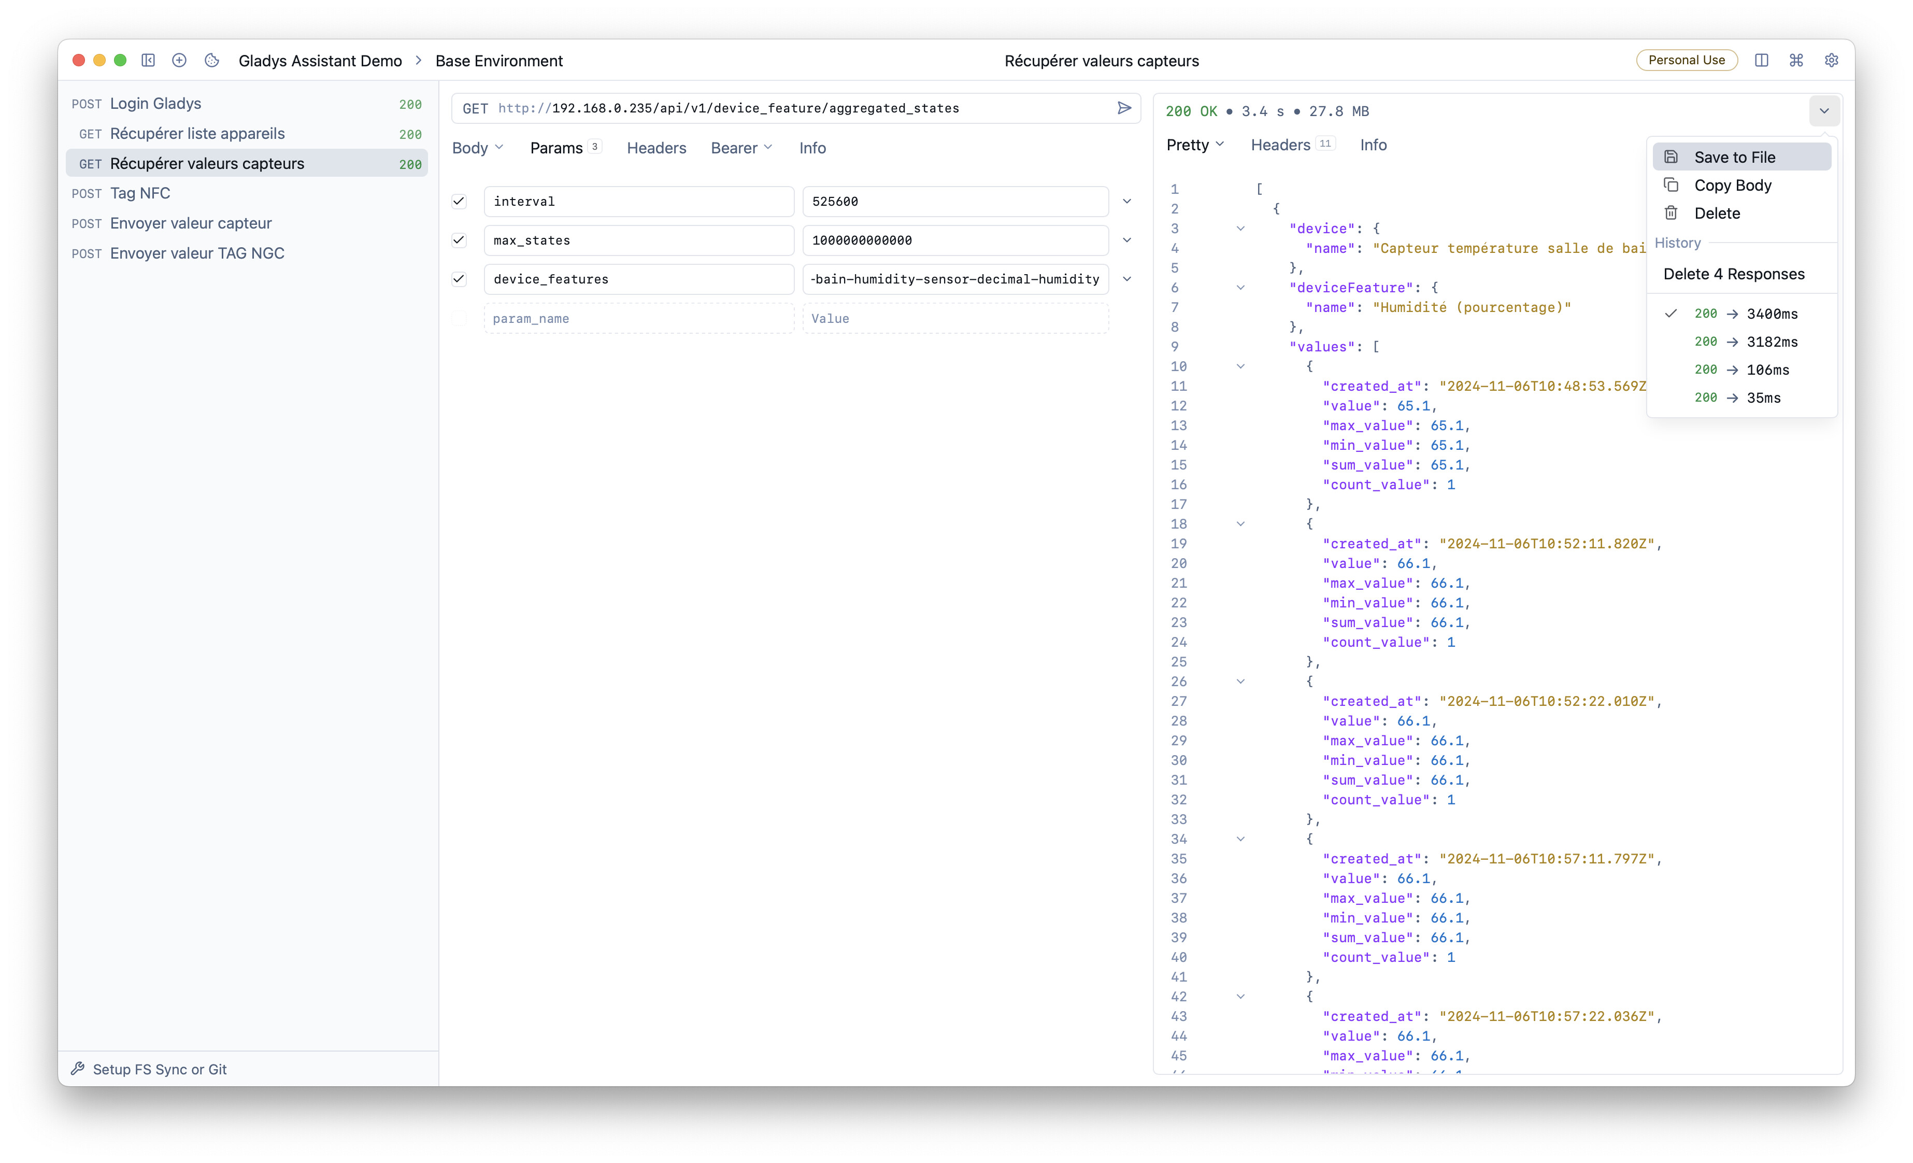Uncheck the interval parameter checkbox

459,202
